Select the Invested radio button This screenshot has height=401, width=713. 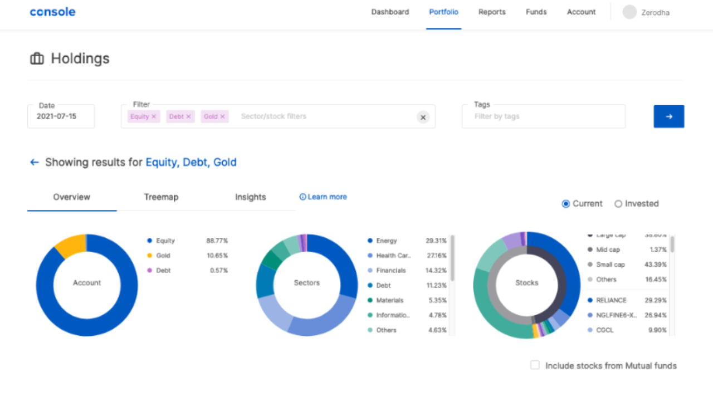pos(618,204)
